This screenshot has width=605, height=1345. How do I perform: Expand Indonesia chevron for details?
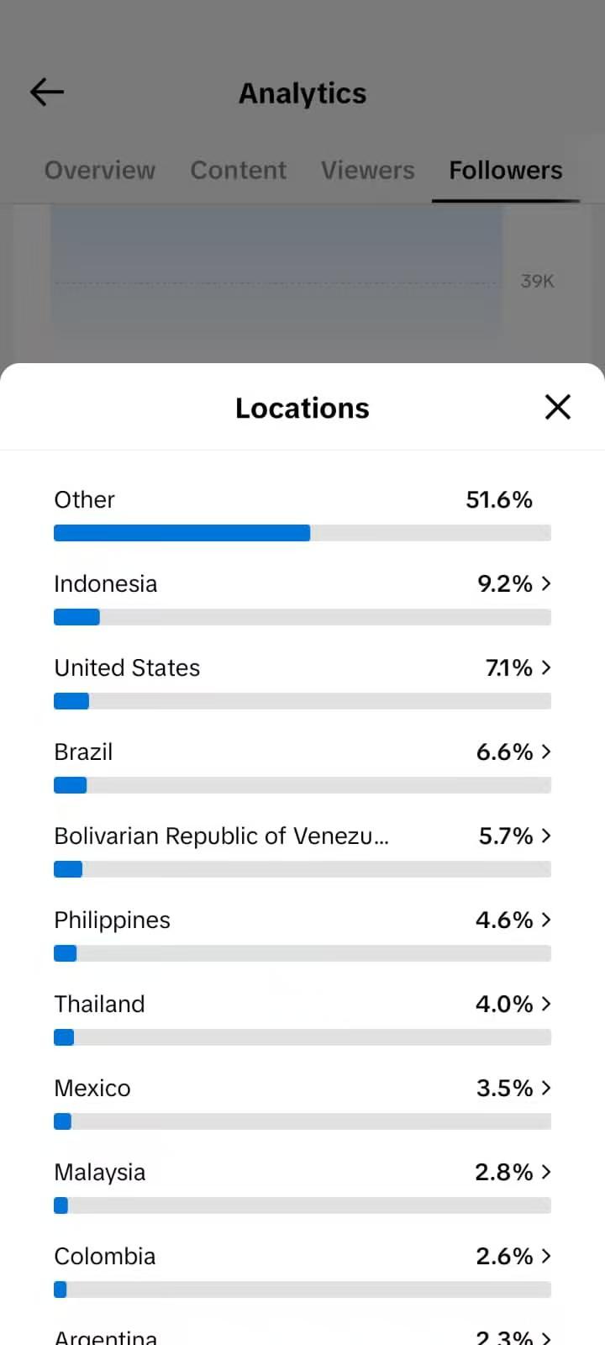click(546, 583)
